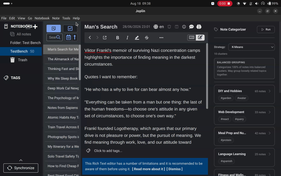Expand the DIY and Hobbies cluster
The width and height of the screenshot is (281, 176).
[244, 94]
